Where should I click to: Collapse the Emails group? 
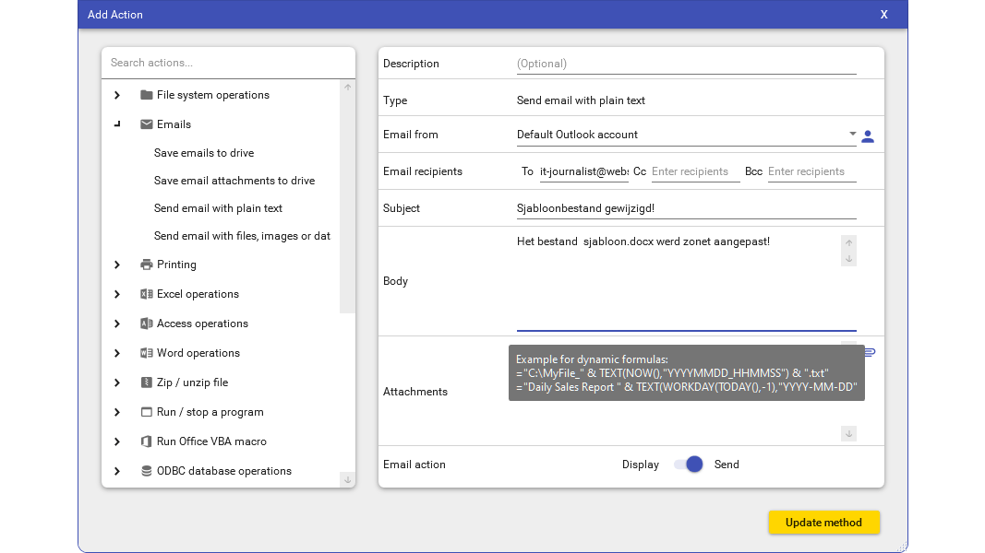(117, 124)
